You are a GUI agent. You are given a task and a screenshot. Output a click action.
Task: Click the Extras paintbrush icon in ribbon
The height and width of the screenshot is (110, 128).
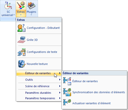pyautogui.click(x=21, y=6)
